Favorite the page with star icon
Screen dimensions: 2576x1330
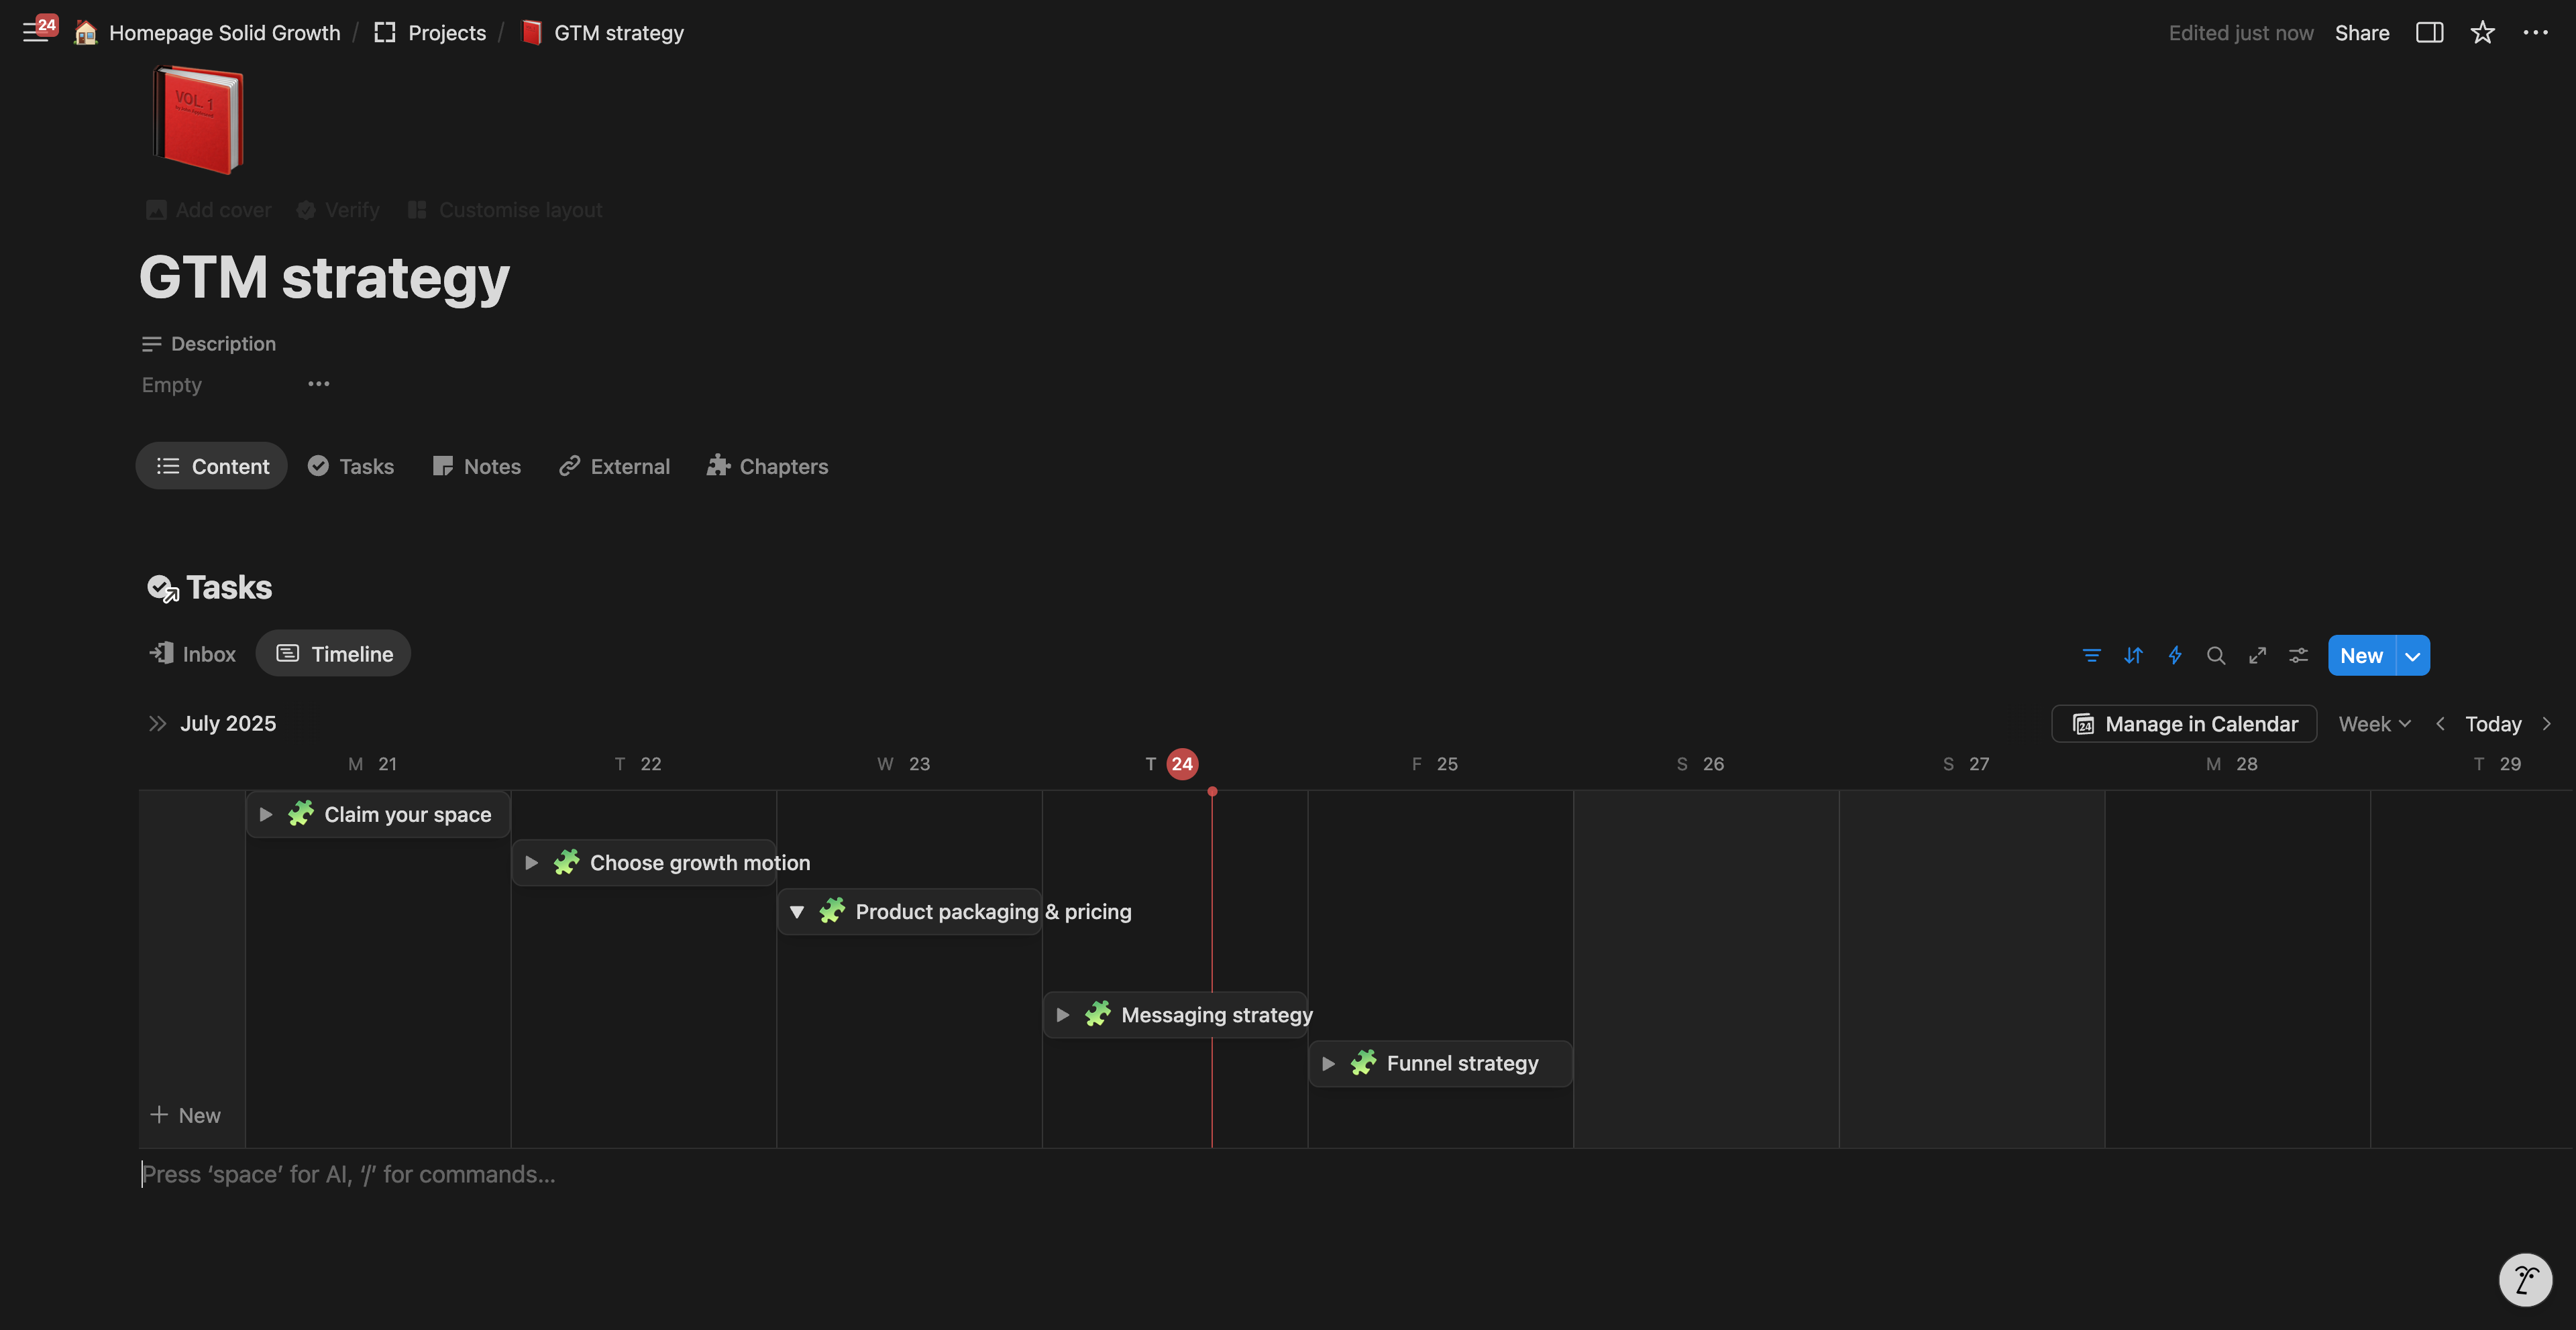point(2482,33)
